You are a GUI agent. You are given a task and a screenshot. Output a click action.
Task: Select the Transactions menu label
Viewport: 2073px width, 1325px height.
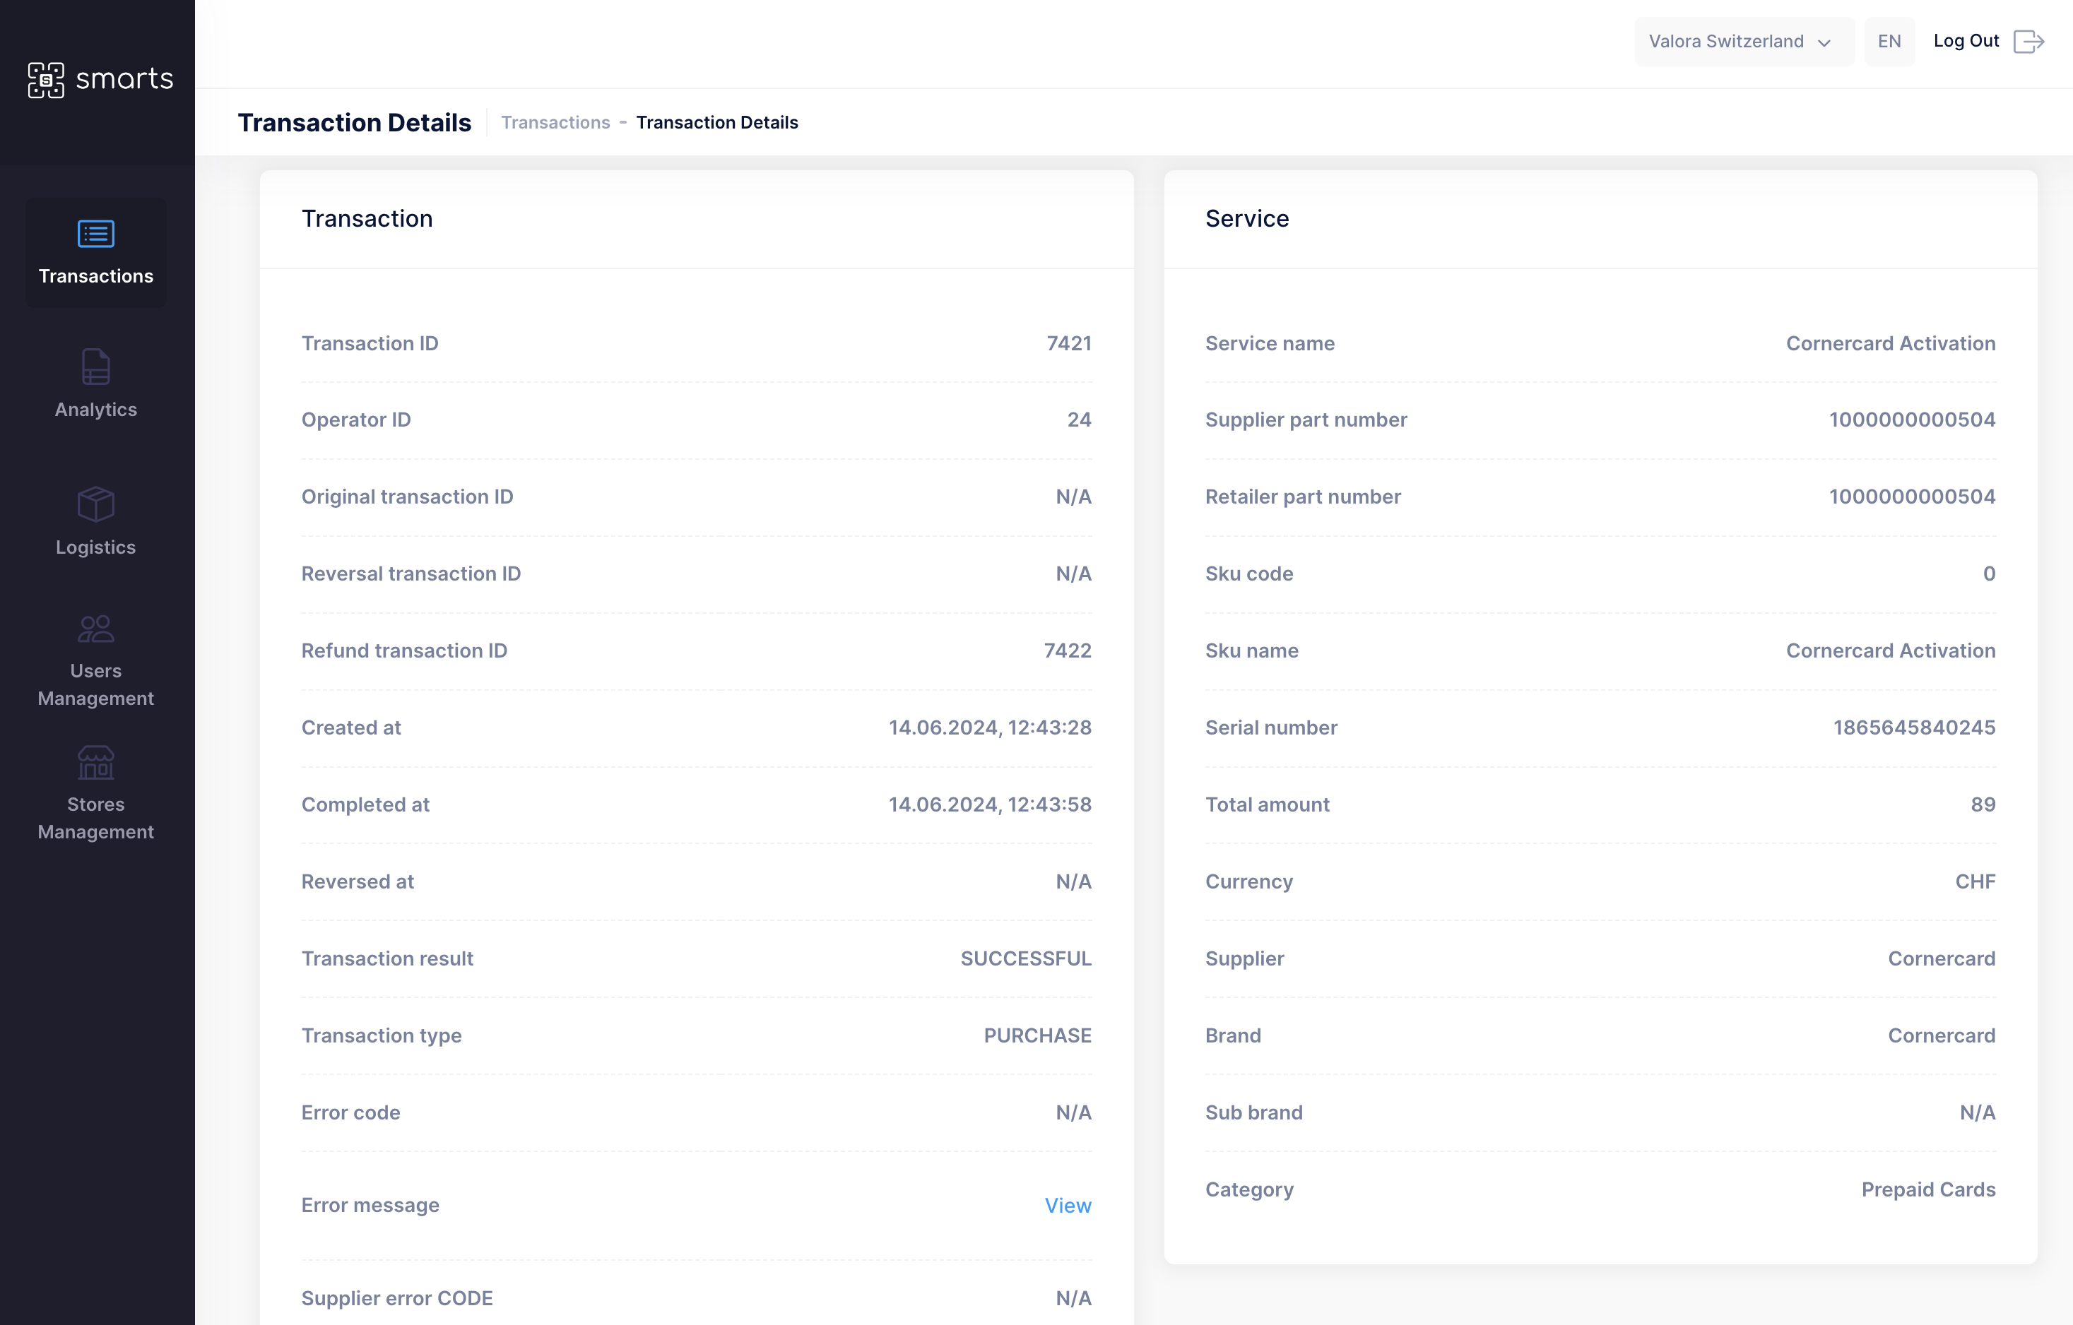[x=95, y=276]
